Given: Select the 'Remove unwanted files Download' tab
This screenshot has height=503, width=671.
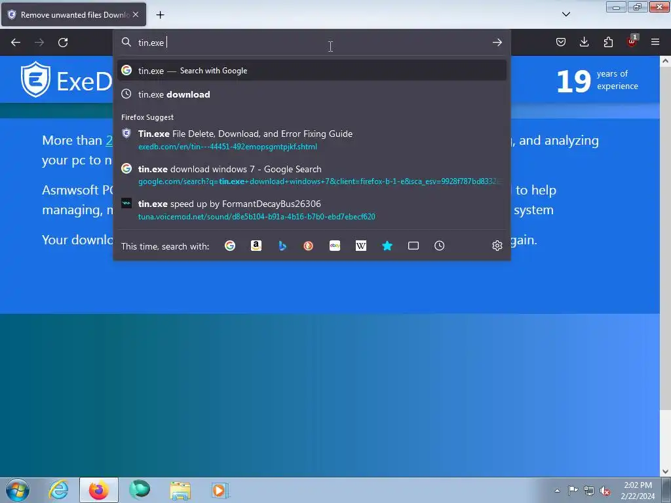Looking at the screenshot, I should tap(73, 14).
